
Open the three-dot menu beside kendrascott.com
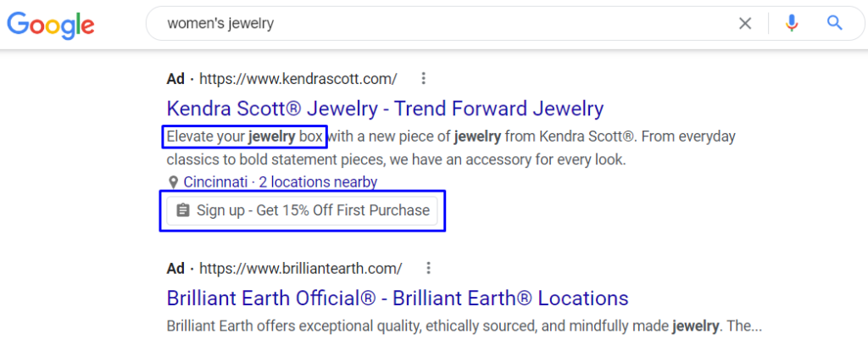tap(424, 79)
